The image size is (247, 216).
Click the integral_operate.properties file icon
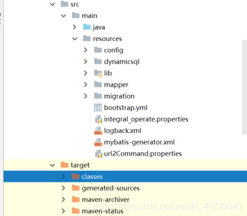98,119
